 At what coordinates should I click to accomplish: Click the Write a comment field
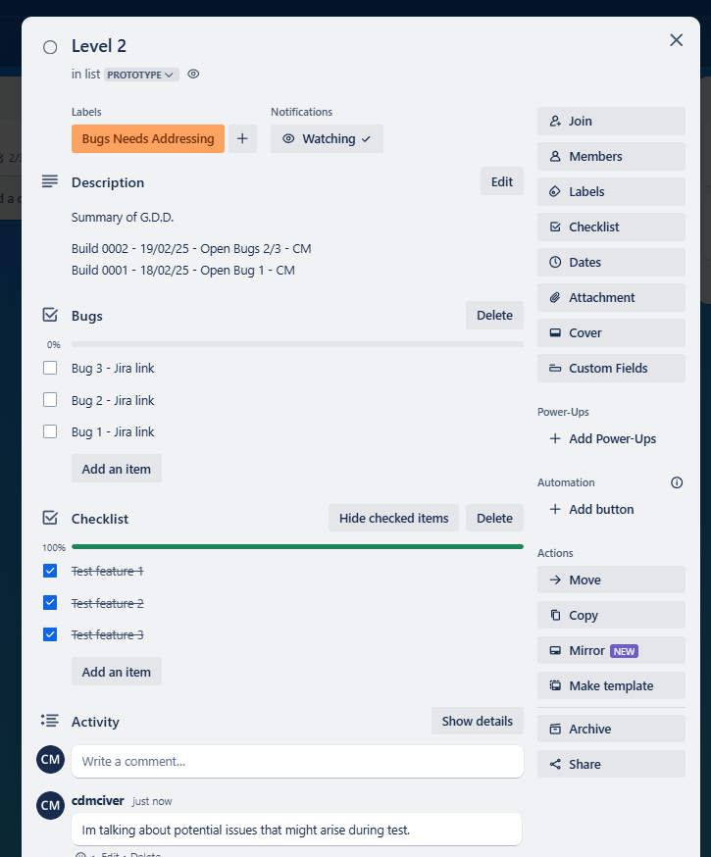[296, 761]
